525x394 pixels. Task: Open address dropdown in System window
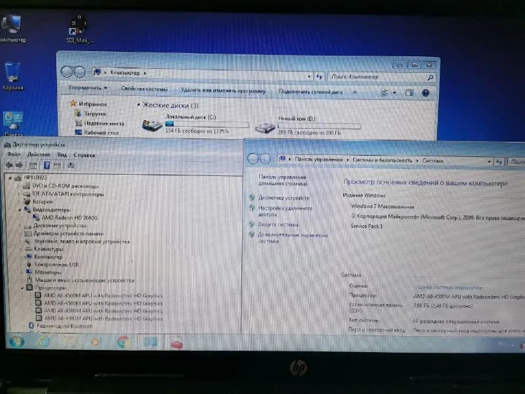(489, 162)
